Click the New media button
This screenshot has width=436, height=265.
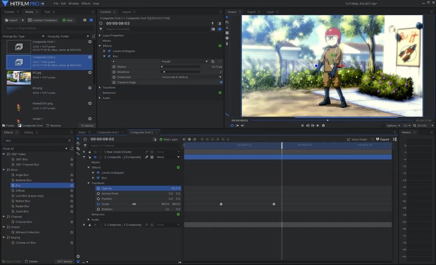click(68, 20)
